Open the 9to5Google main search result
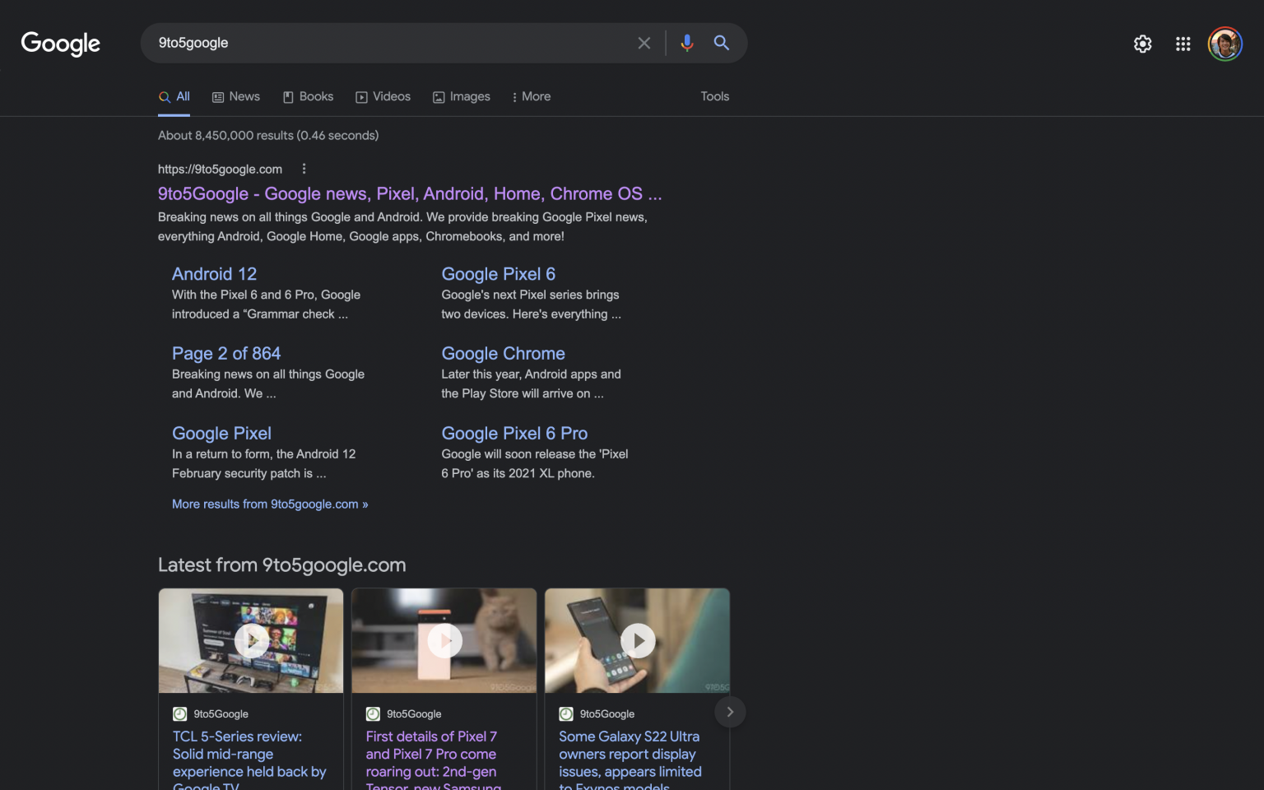This screenshot has width=1264, height=790. tap(409, 193)
